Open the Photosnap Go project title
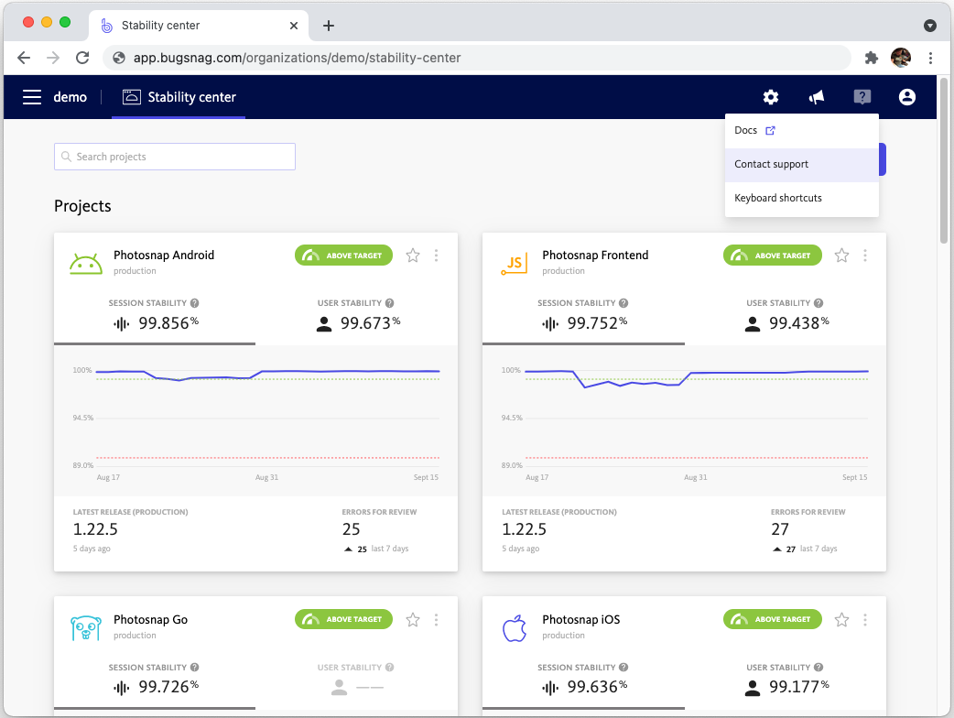954x718 pixels. click(x=150, y=619)
